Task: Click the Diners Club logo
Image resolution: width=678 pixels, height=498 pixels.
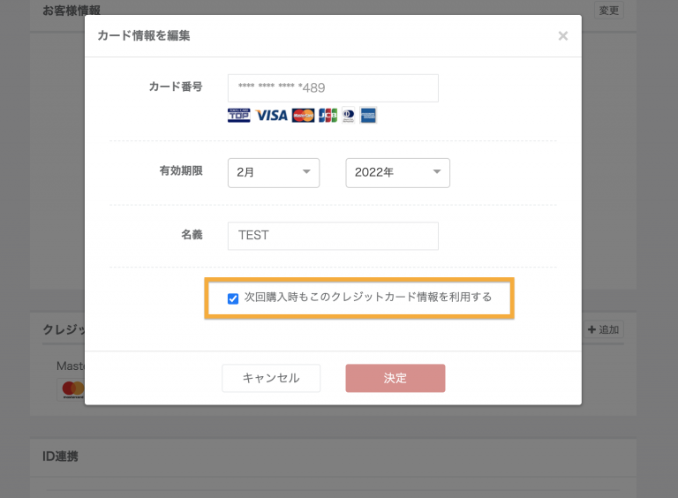Action: point(349,115)
